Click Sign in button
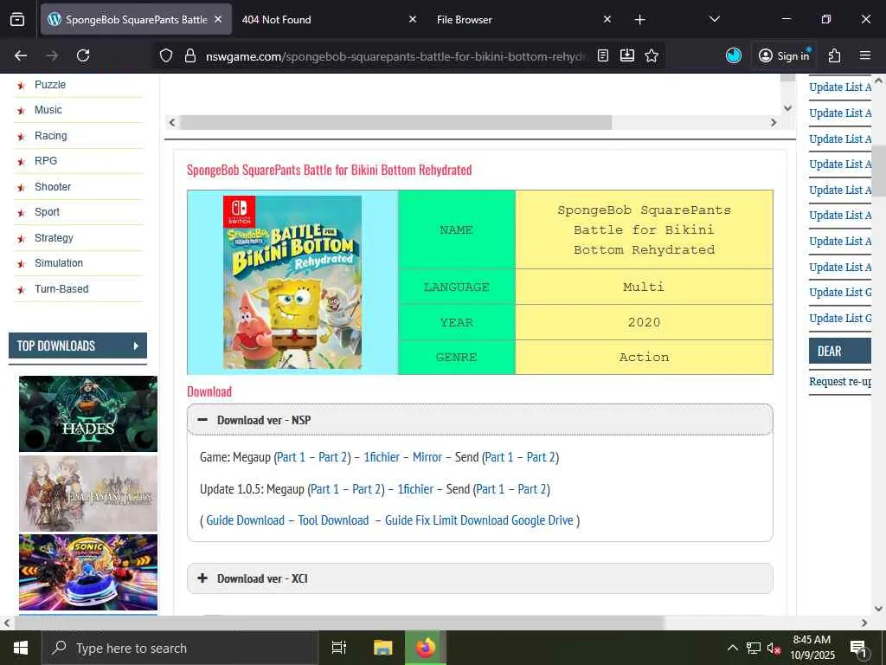 (784, 55)
